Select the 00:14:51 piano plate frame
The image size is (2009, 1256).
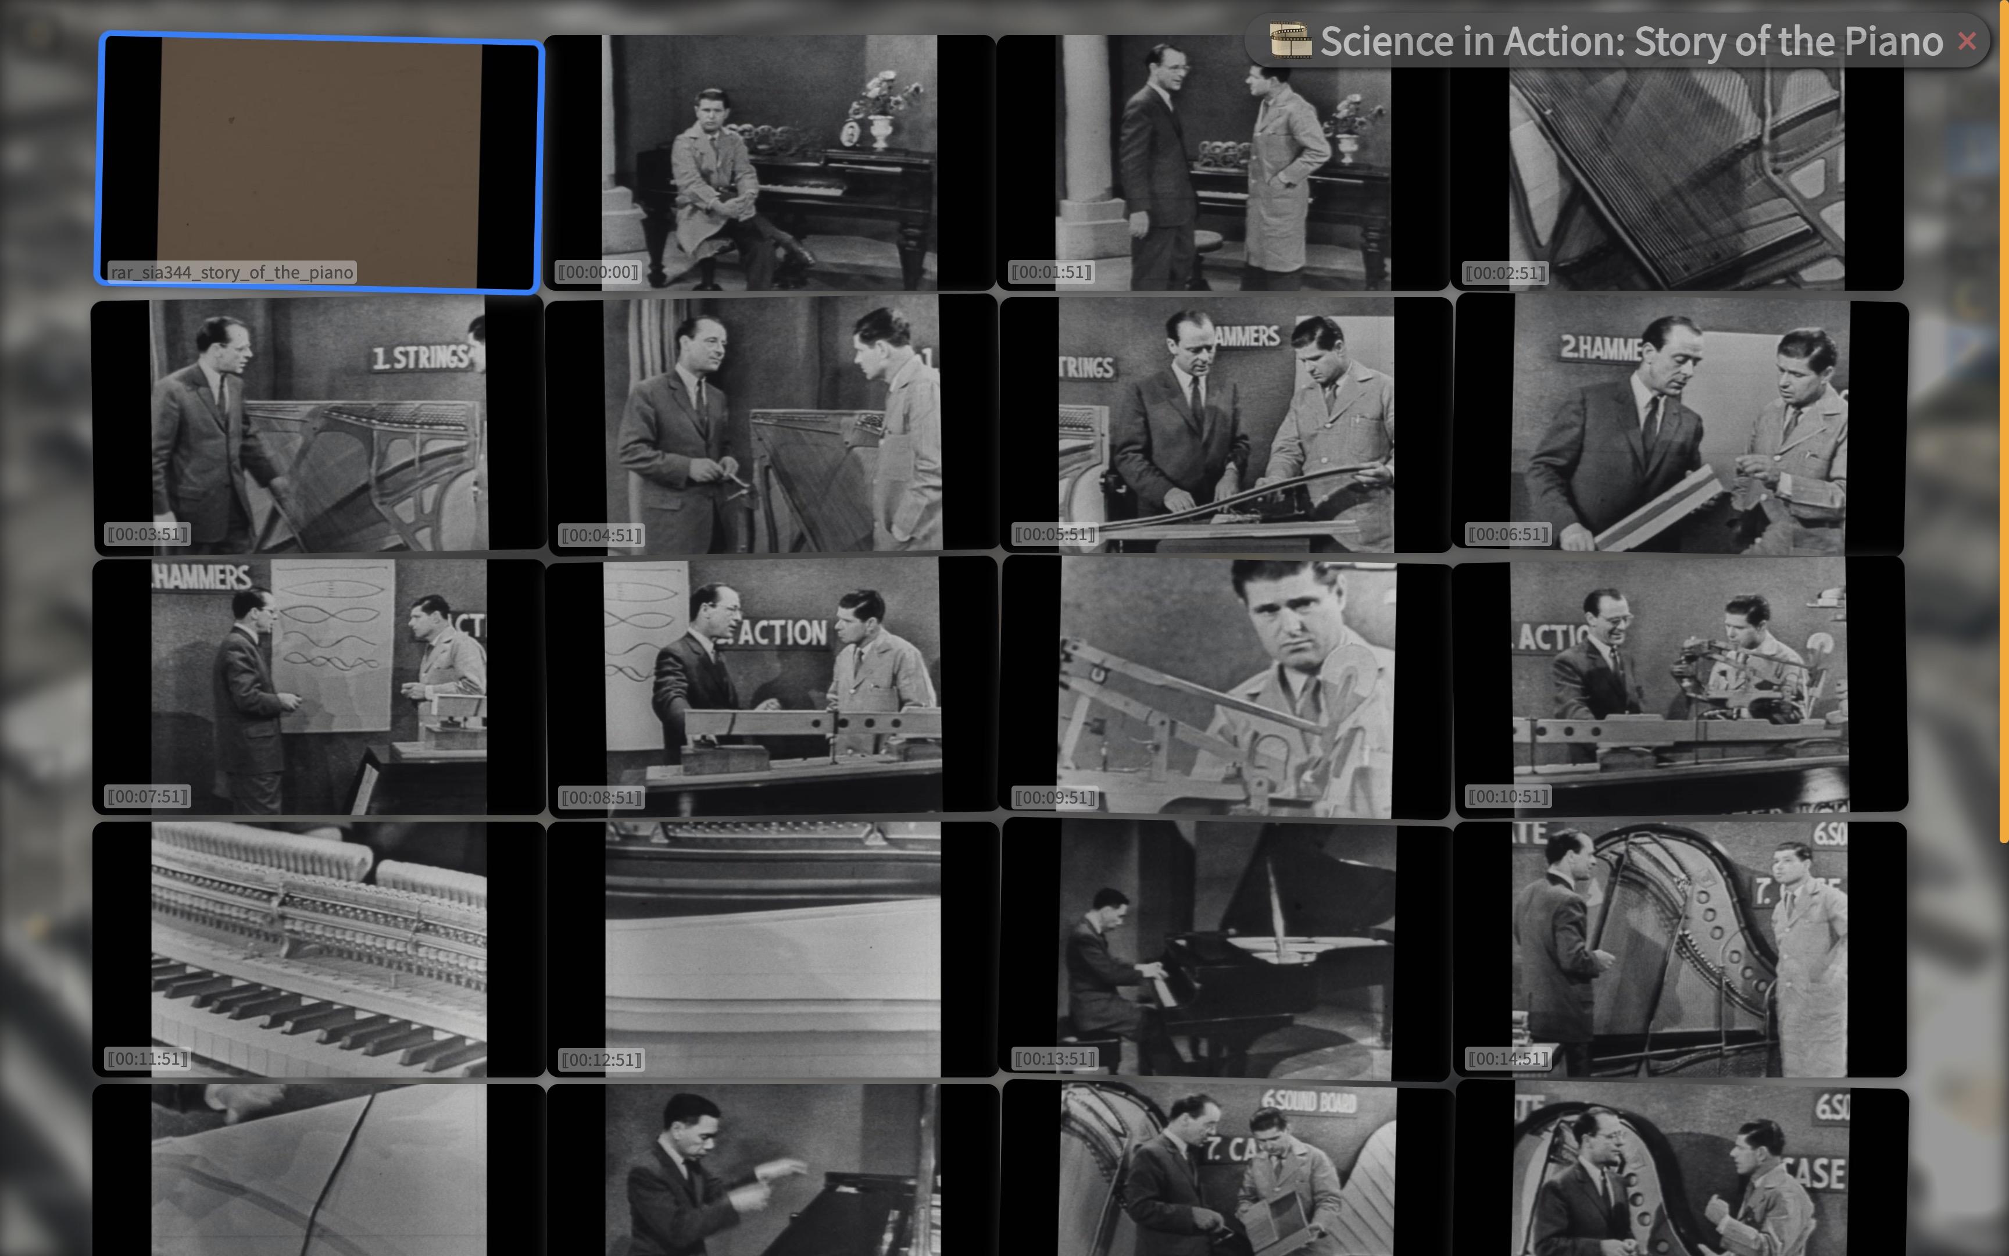[1679, 950]
